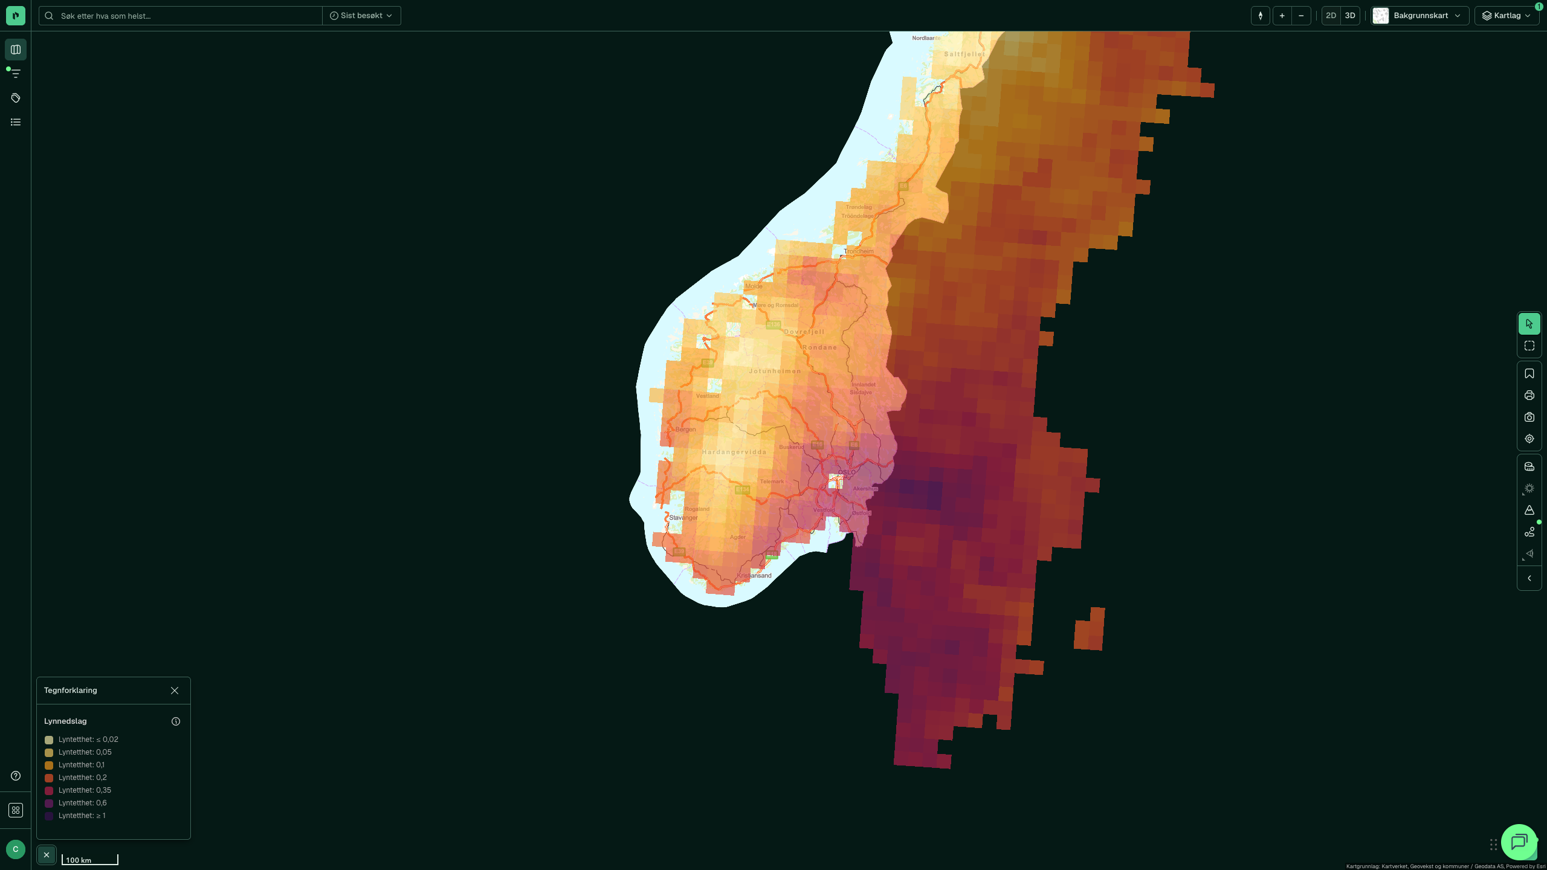Take a screenshot with the camera icon

click(x=1529, y=417)
